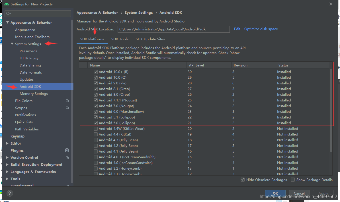Click API Level column header
Screen dimensions: 340x202
coord(209,65)
